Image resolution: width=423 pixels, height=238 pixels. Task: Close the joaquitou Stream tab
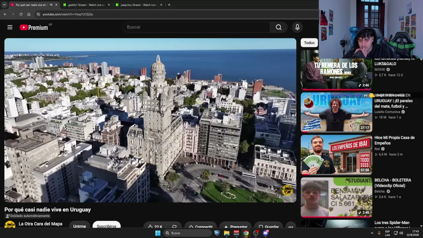click(161, 5)
